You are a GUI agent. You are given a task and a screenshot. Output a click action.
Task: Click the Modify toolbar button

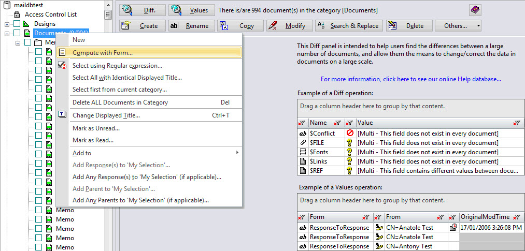[x=289, y=25]
